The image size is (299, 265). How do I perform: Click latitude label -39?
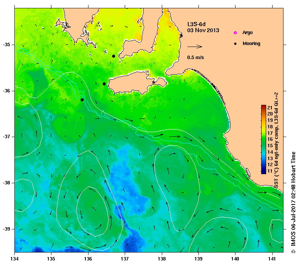pos(6,229)
